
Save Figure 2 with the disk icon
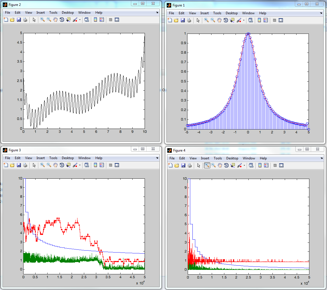point(19,20)
